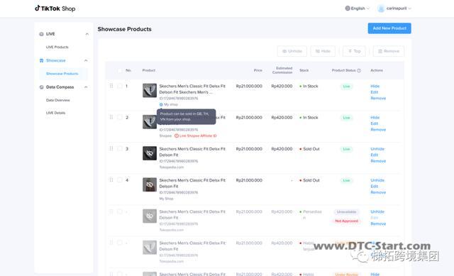Click the Product Status help icon

(359, 70)
